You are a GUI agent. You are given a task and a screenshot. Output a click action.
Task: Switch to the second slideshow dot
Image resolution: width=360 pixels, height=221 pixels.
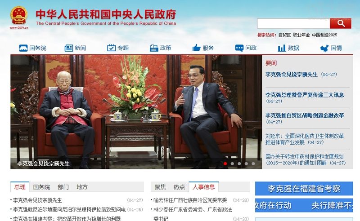point(232,164)
